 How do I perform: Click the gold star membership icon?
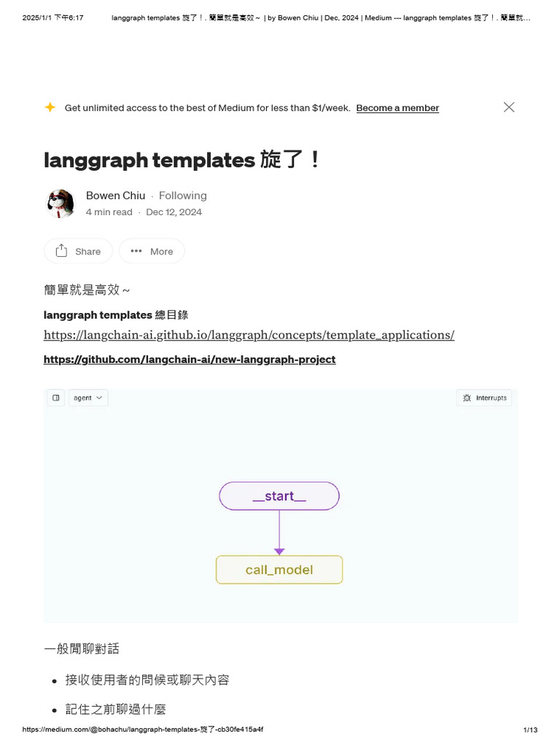click(x=50, y=107)
